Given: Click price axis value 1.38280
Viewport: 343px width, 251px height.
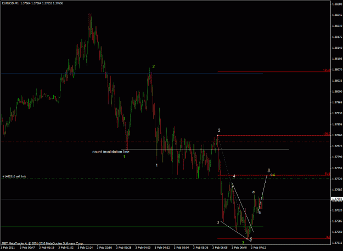Looking at the screenshot, I should [x=336, y=4].
